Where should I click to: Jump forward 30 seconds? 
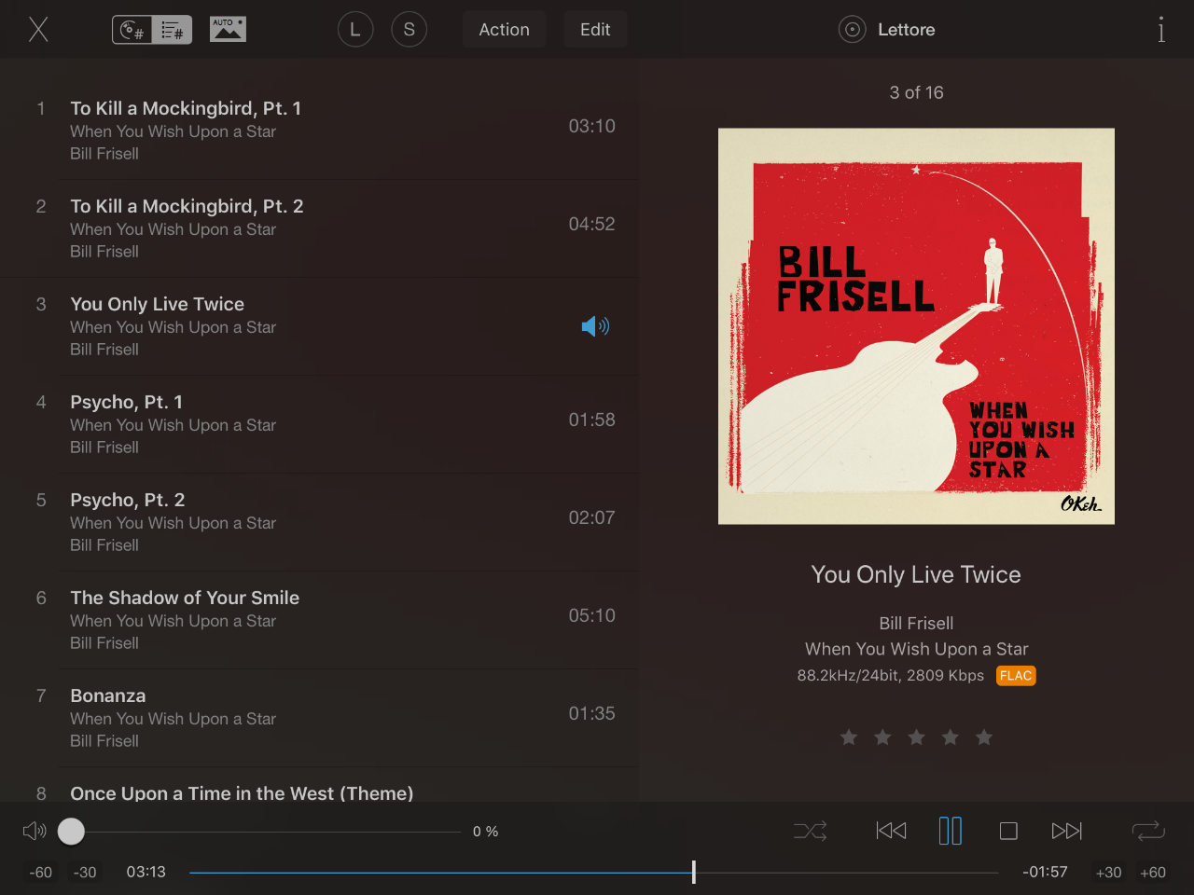tap(1108, 873)
